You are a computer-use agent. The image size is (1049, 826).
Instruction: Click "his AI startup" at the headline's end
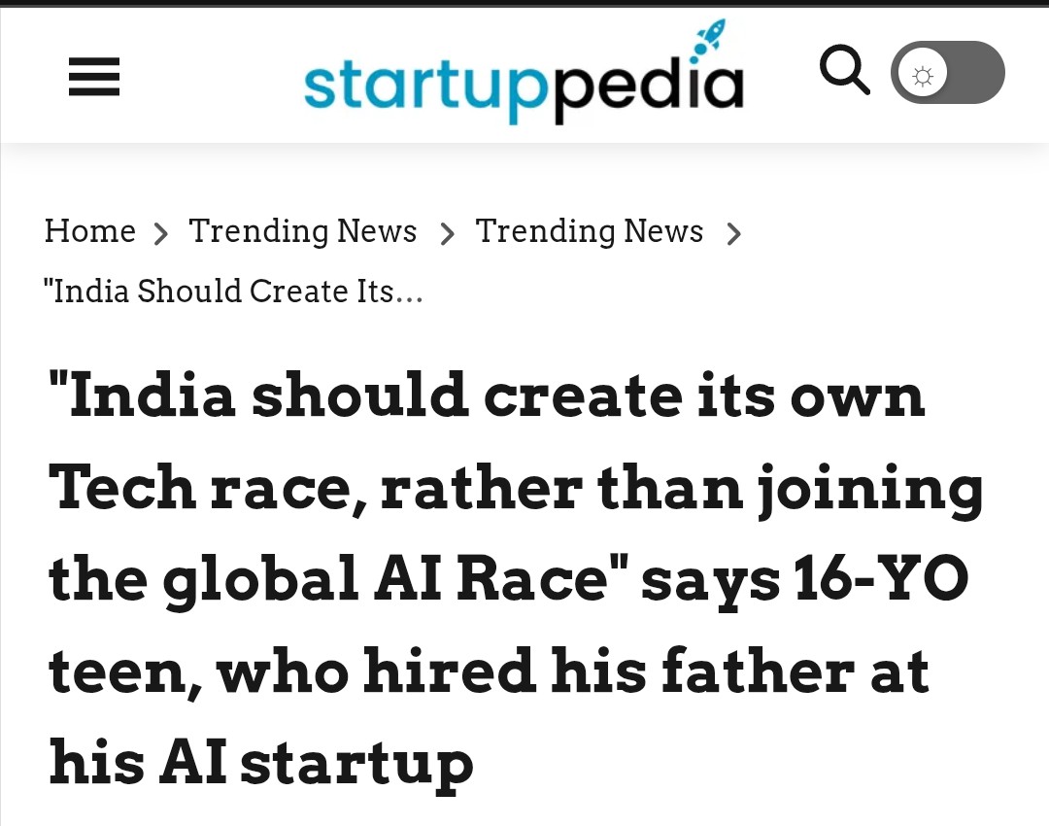(260, 764)
